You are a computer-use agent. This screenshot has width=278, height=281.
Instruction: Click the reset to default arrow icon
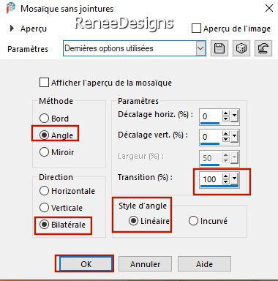pyautogui.click(x=263, y=48)
